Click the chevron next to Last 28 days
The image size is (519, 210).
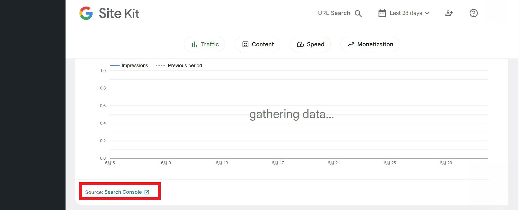coord(427,13)
